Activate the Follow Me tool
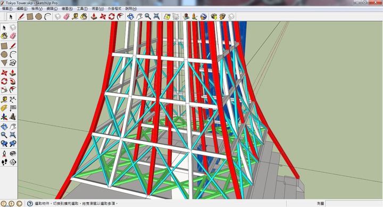The image size is (383, 207). pos(13,81)
